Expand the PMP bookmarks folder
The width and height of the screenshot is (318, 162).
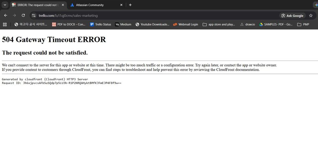303,24
